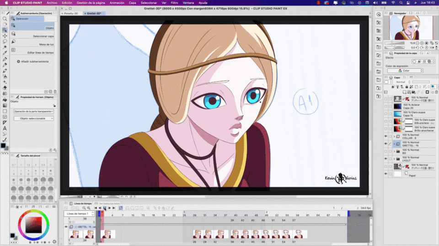Toggle visibility of LYOUT folder
The width and height of the screenshot is (439, 246).
point(386,159)
